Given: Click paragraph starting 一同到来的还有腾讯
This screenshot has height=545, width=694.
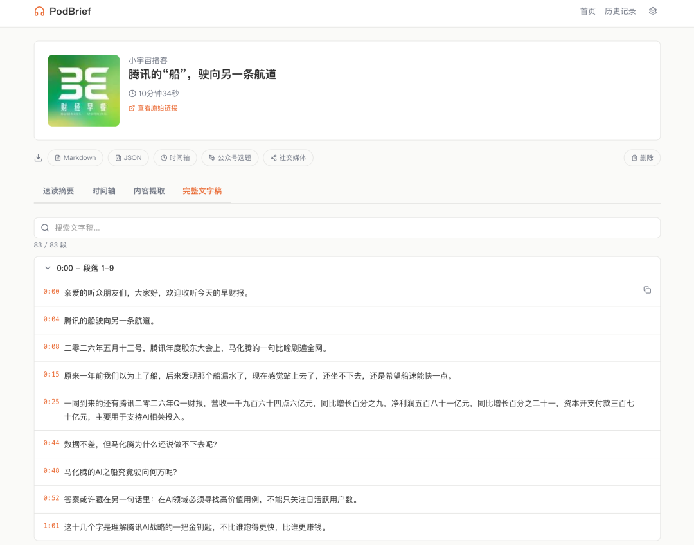Looking at the screenshot, I should point(349,410).
